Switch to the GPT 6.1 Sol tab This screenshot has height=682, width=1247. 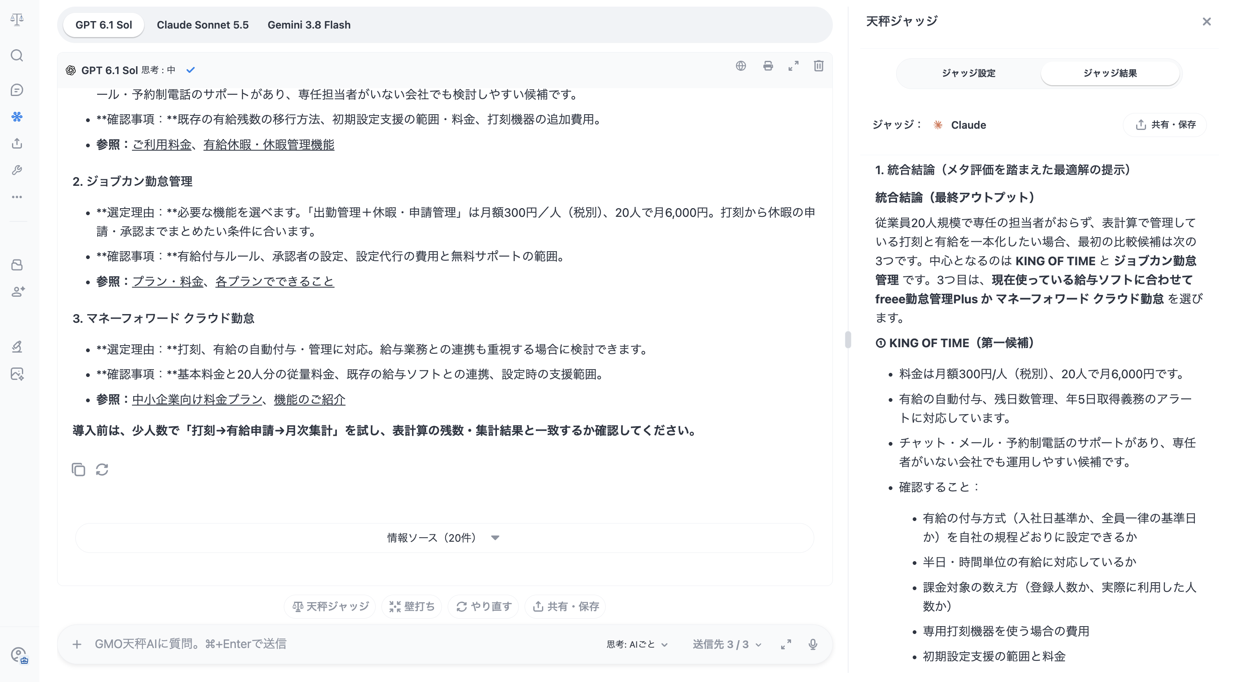(103, 25)
